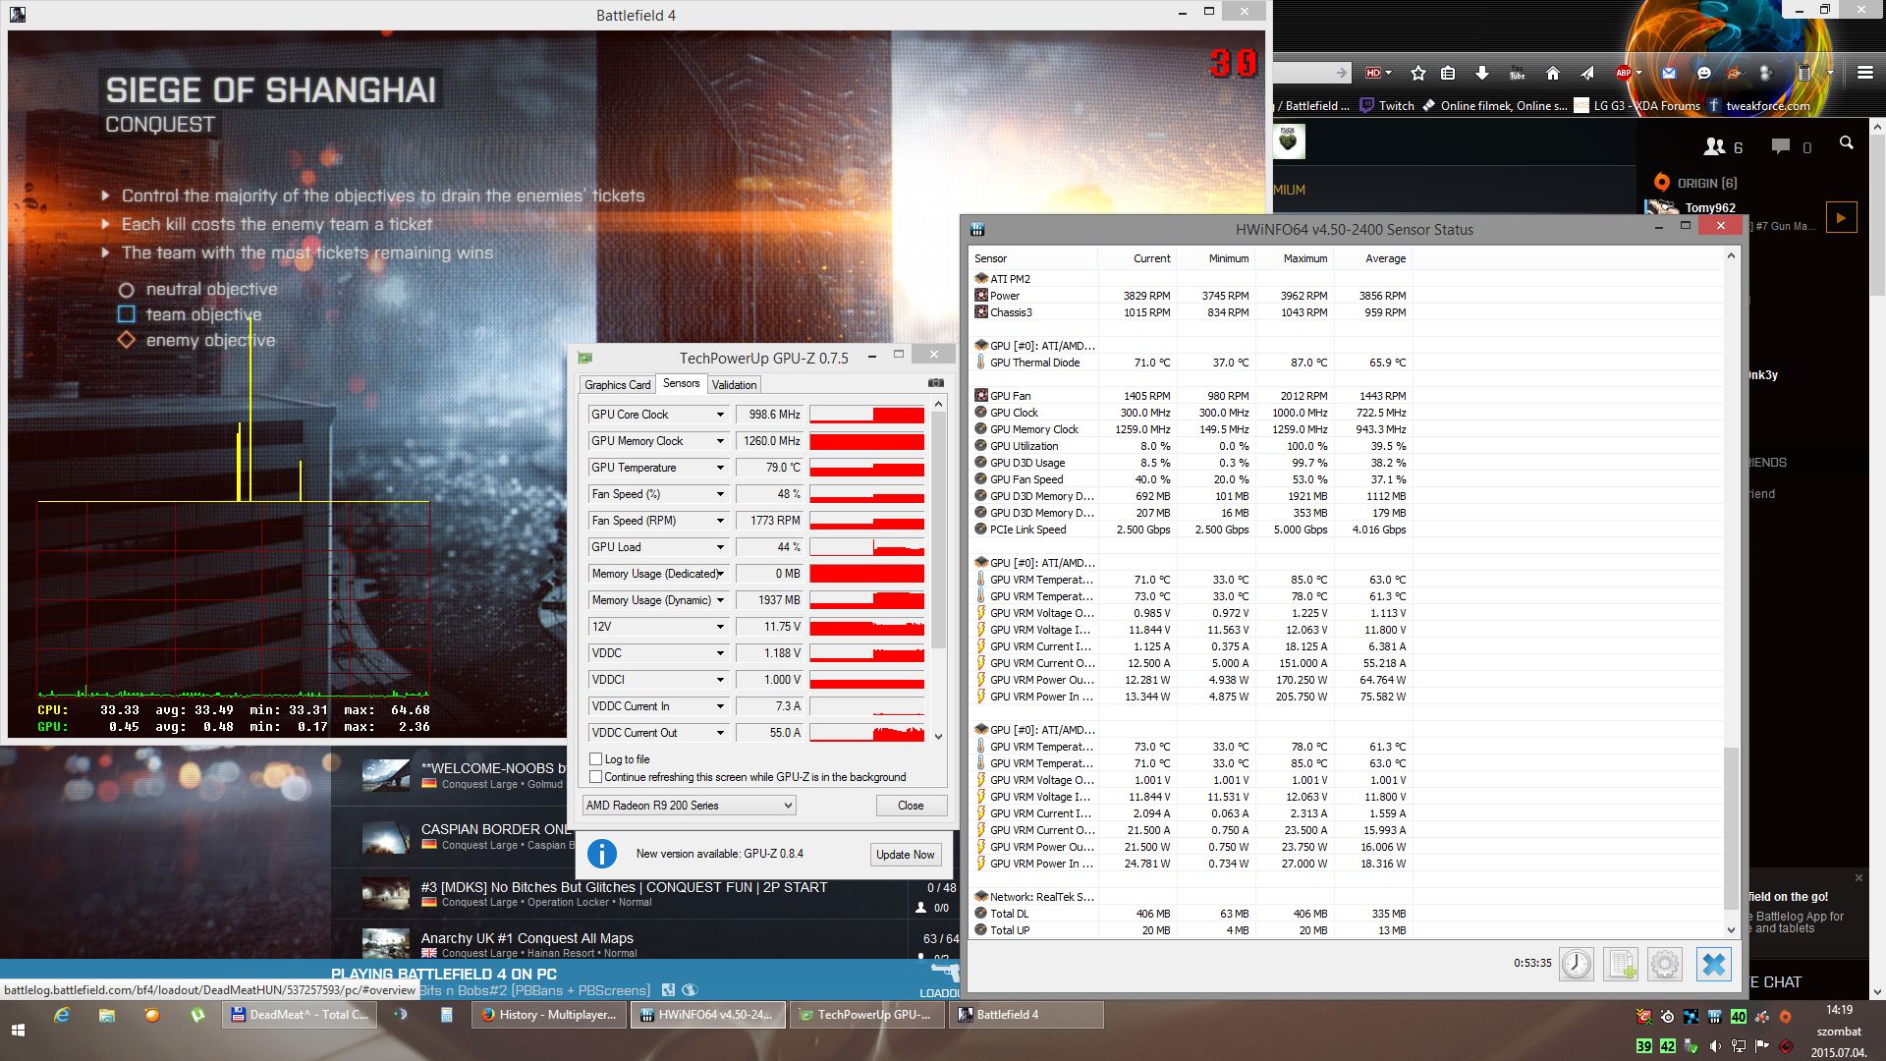
Task: Open GPU Temperature sensor dropdown
Action: tap(720, 468)
